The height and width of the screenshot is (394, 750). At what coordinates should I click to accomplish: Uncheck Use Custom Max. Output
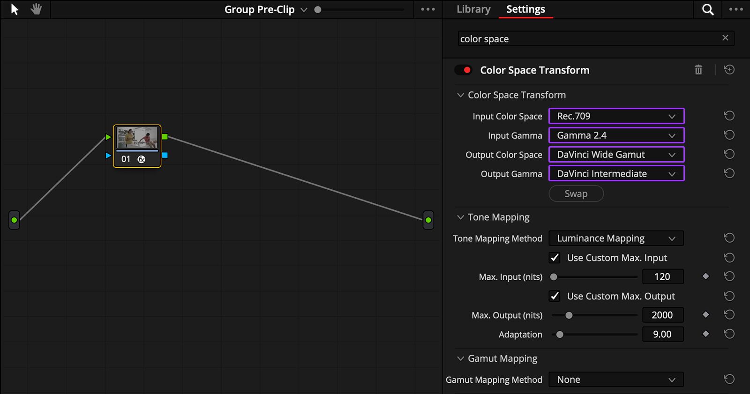(555, 296)
